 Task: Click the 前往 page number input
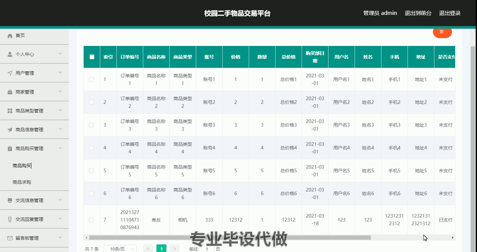207,249
